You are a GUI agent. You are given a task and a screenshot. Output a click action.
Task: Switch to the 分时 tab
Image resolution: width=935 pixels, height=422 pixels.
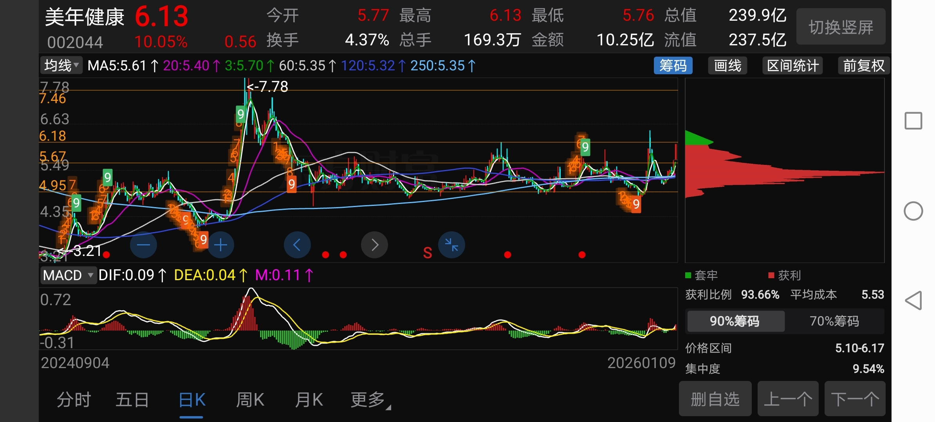[x=74, y=400]
